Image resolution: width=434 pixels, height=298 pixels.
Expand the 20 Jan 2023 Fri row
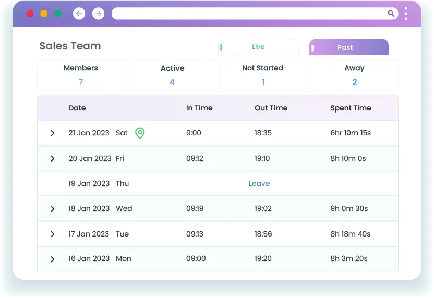pos(52,158)
